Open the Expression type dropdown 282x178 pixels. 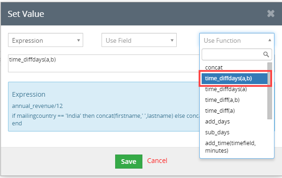pos(46,40)
